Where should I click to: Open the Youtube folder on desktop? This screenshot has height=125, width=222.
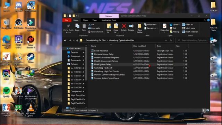(x=213, y=7)
